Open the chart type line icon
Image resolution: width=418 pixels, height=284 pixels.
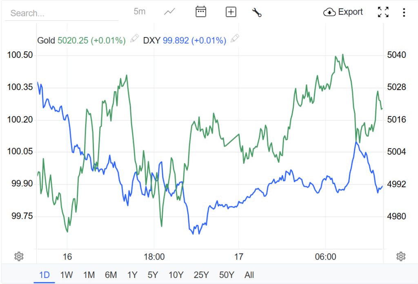click(x=169, y=12)
